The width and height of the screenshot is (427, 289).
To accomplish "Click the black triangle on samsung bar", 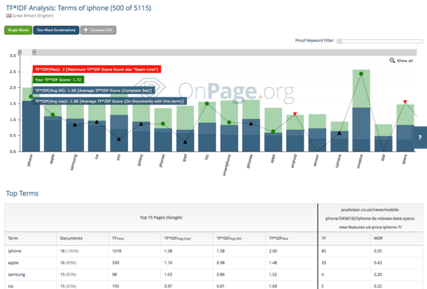I will [75, 125].
